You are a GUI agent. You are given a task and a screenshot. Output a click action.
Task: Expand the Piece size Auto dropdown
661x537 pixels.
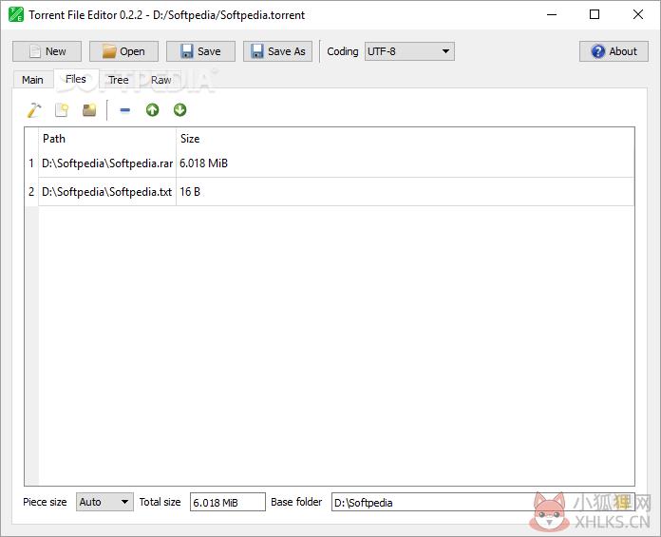tap(104, 502)
